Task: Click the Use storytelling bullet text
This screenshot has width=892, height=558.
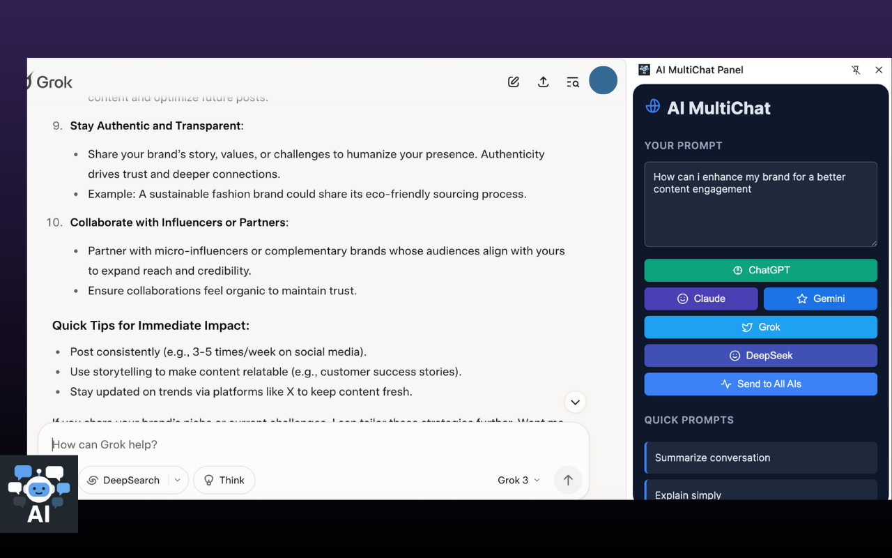Action: [266, 372]
